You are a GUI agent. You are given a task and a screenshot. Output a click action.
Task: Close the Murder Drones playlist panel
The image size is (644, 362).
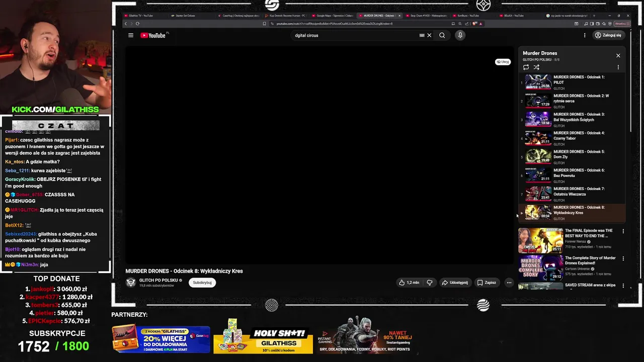618,56
